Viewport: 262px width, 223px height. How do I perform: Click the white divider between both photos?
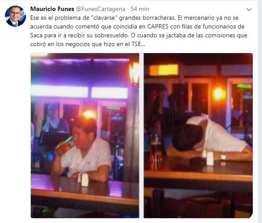pos(142,136)
